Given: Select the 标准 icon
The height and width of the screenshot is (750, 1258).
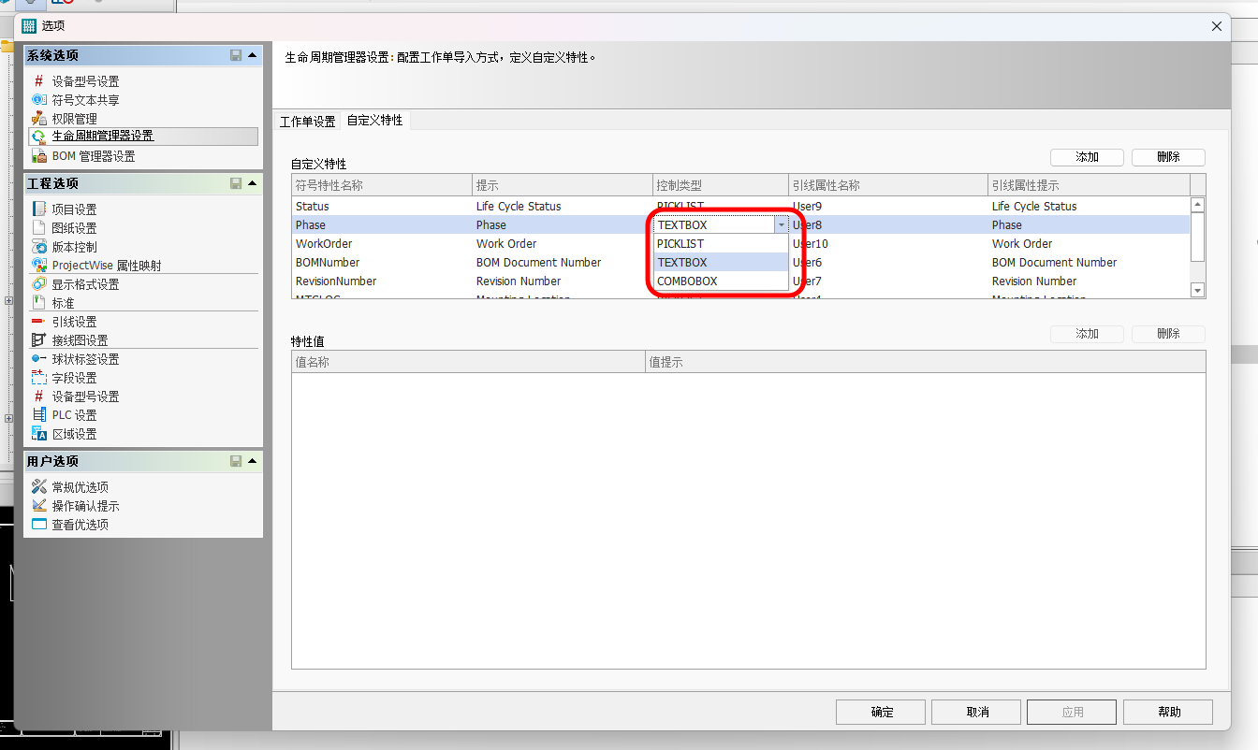Looking at the screenshot, I should pyautogui.click(x=38, y=303).
